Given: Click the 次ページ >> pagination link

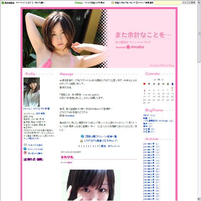Looking at the screenshot, I should click(114, 146).
